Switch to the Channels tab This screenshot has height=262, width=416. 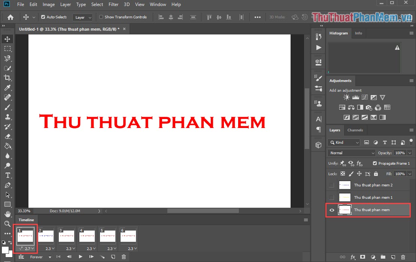click(x=355, y=130)
